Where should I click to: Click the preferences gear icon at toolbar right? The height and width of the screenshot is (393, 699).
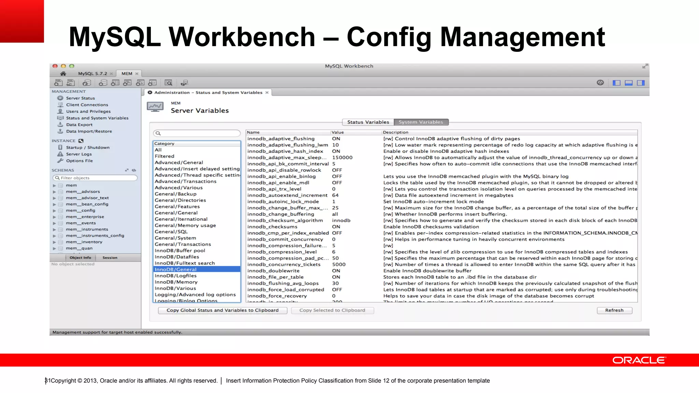click(x=600, y=83)
